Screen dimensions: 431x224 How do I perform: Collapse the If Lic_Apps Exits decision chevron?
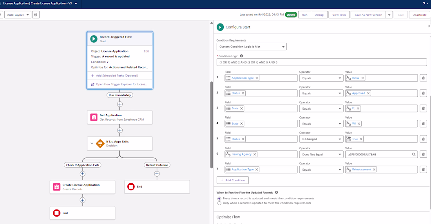tap(92, 143)
